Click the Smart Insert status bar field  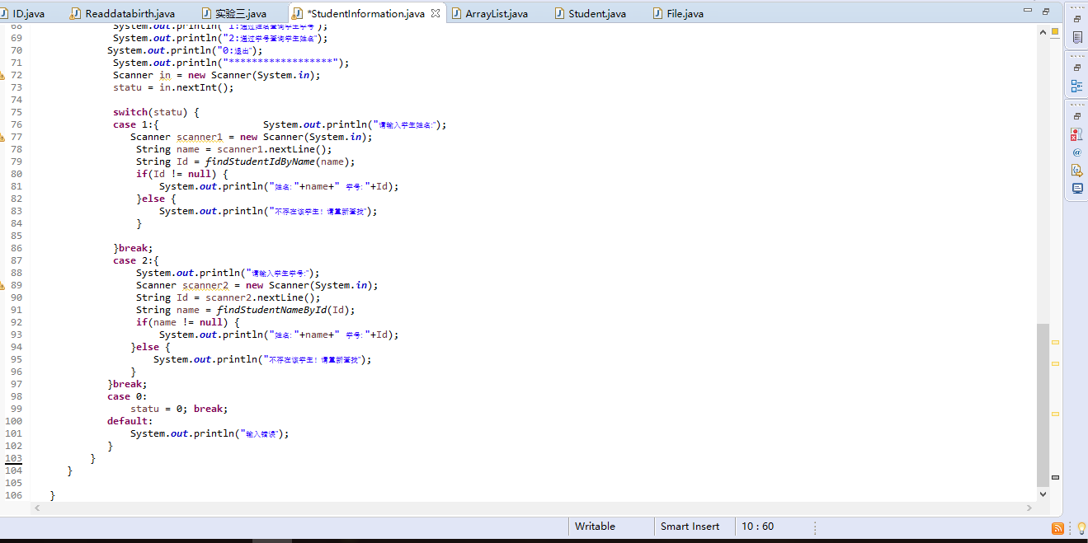click(695, 527)
